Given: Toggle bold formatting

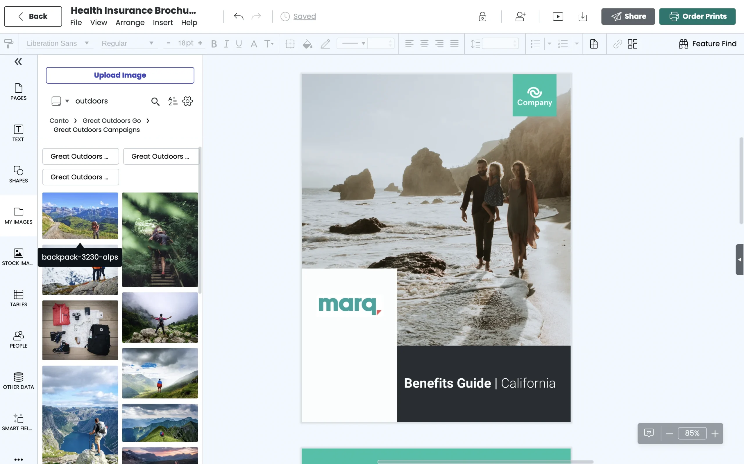Looking at the screenshot, I should pyautogui.click(x=214, y=44).
